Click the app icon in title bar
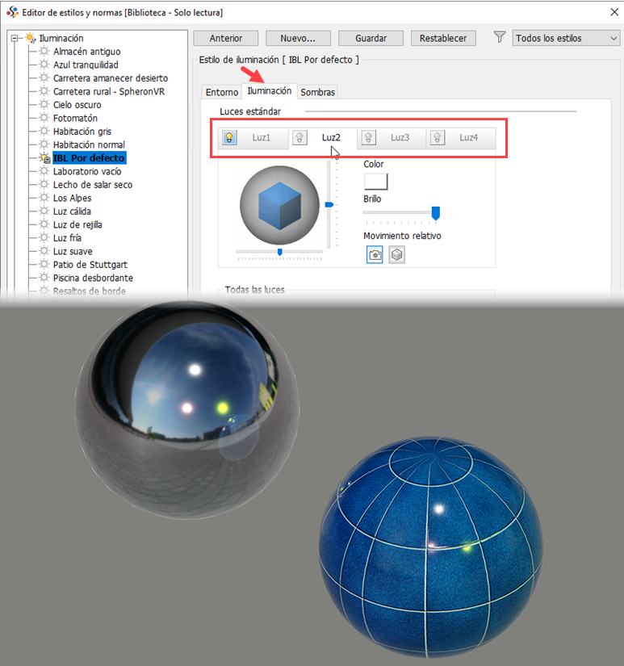The image size is (624, 666). click(x=12, y=12)
